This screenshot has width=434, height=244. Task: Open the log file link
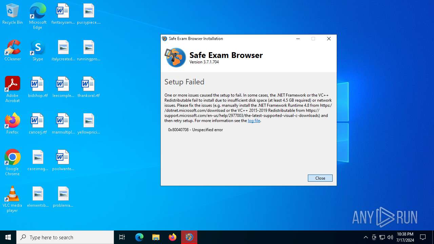[254, 121]
